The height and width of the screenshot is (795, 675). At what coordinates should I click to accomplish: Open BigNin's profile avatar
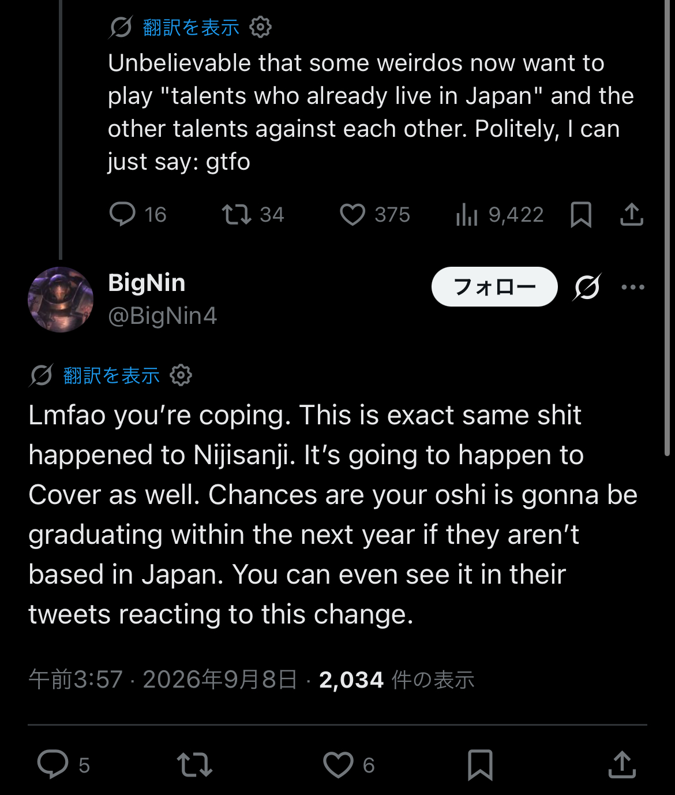click(61, 300)
